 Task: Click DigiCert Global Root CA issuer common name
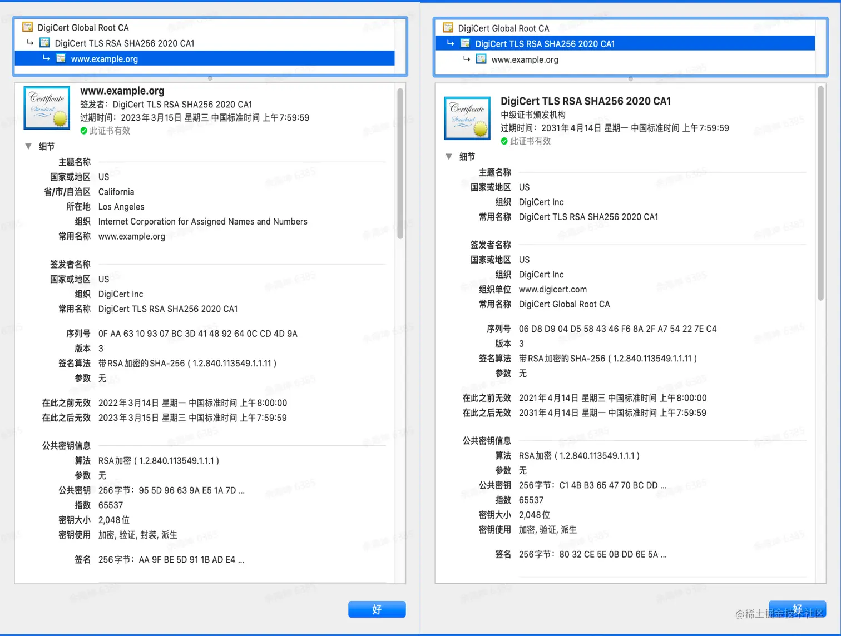[565, 304]
